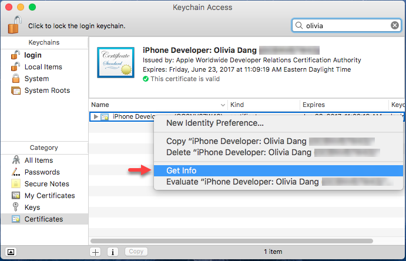Expand the iPhone Developer certificate row
The image size is (406, 261).
click(96, 117)
